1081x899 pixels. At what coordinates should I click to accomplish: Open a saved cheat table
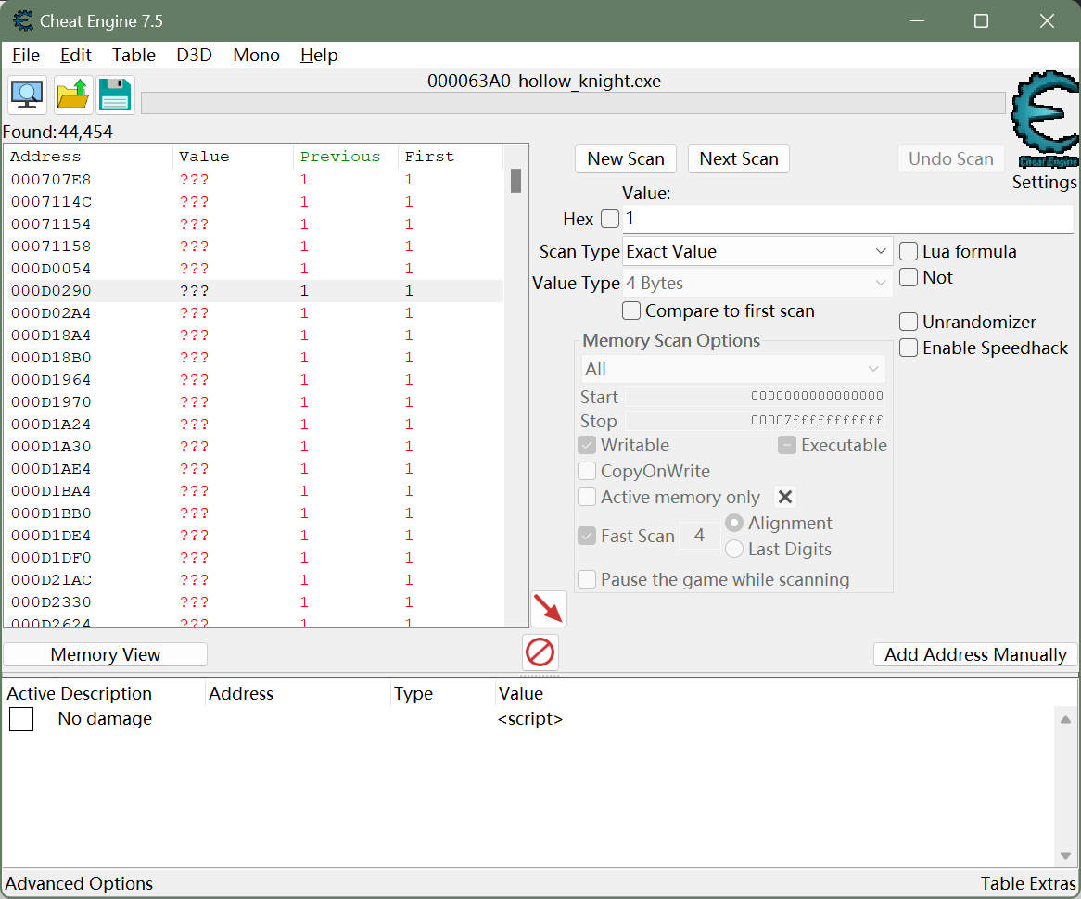(72, 94)
